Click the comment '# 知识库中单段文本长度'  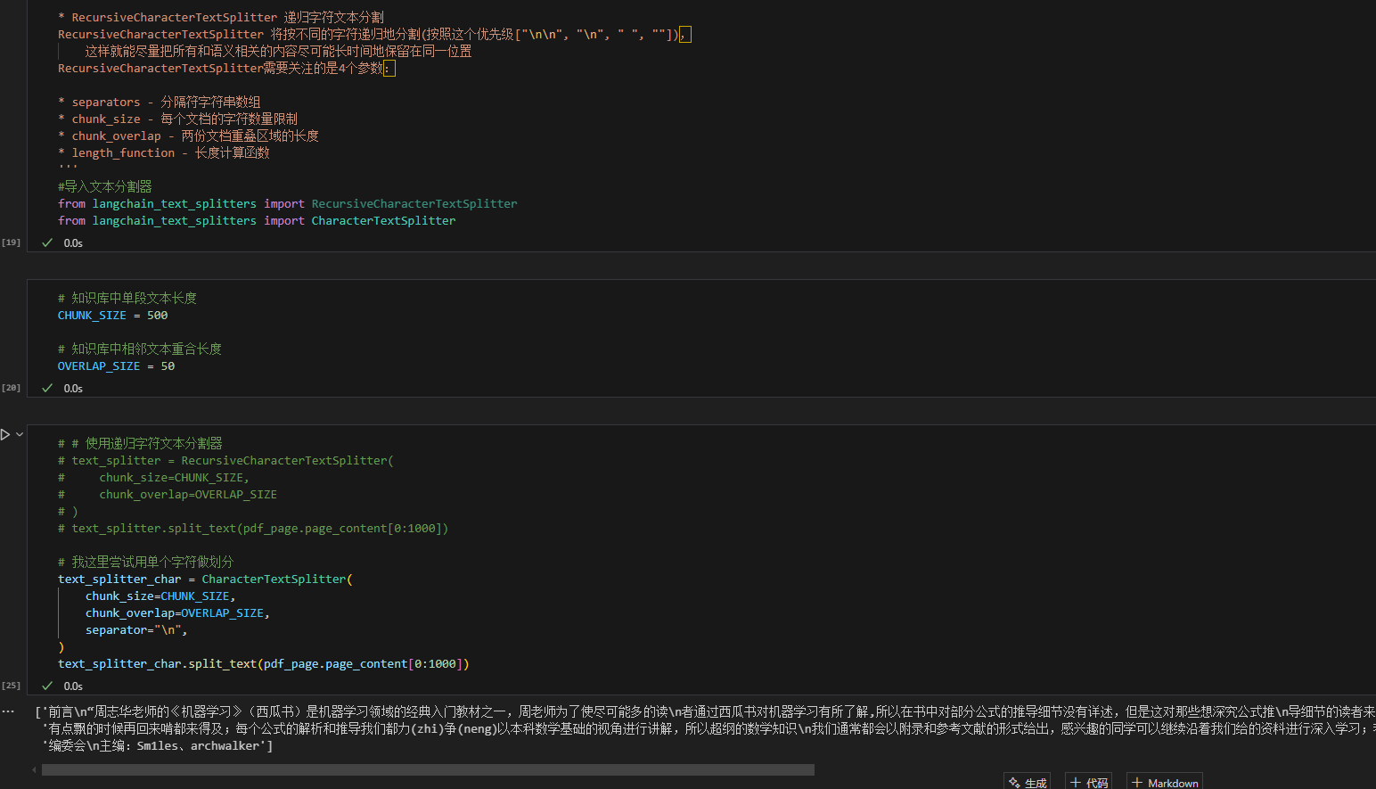127,298
